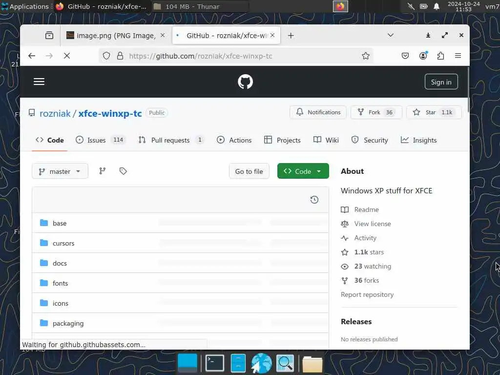View site security lock information

(x=120, y=56)
